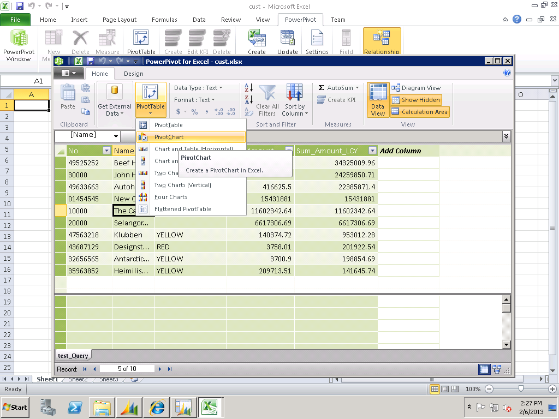Select Normal view in Excel status bar
559x419 pixels.
(x=435, y=389)
